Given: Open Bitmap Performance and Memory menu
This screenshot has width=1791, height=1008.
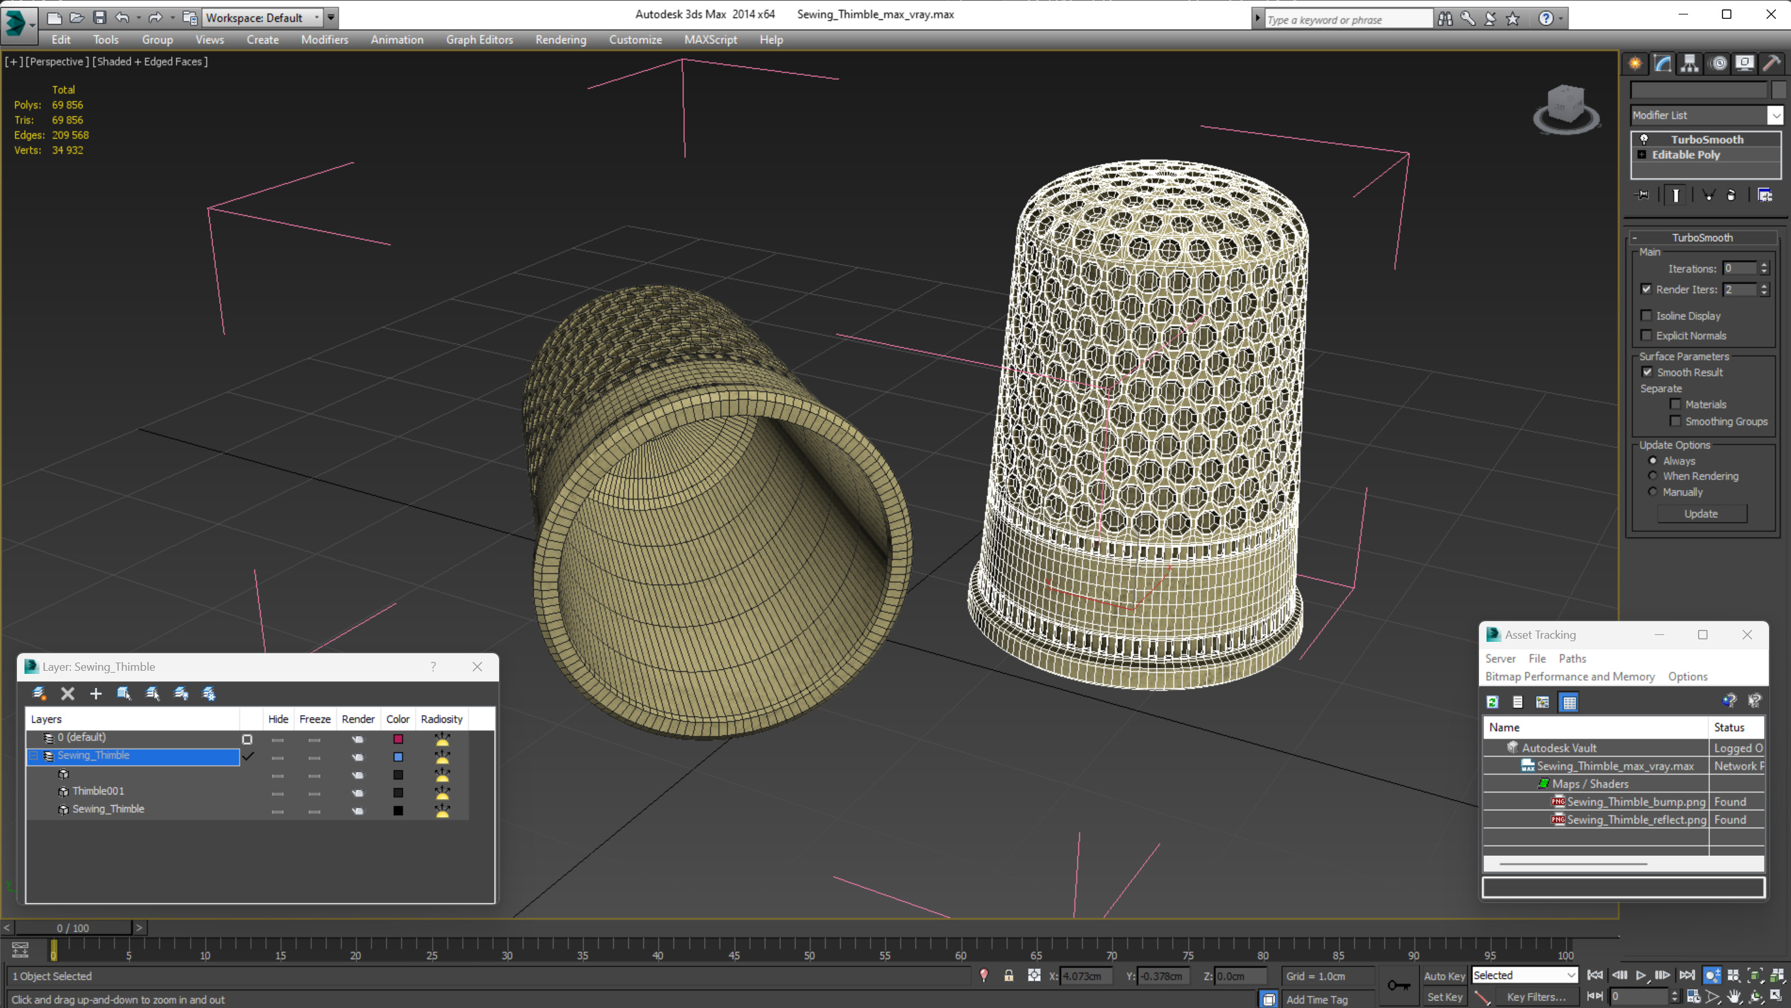Looking at the screenshot, I should coord(1569,677).
